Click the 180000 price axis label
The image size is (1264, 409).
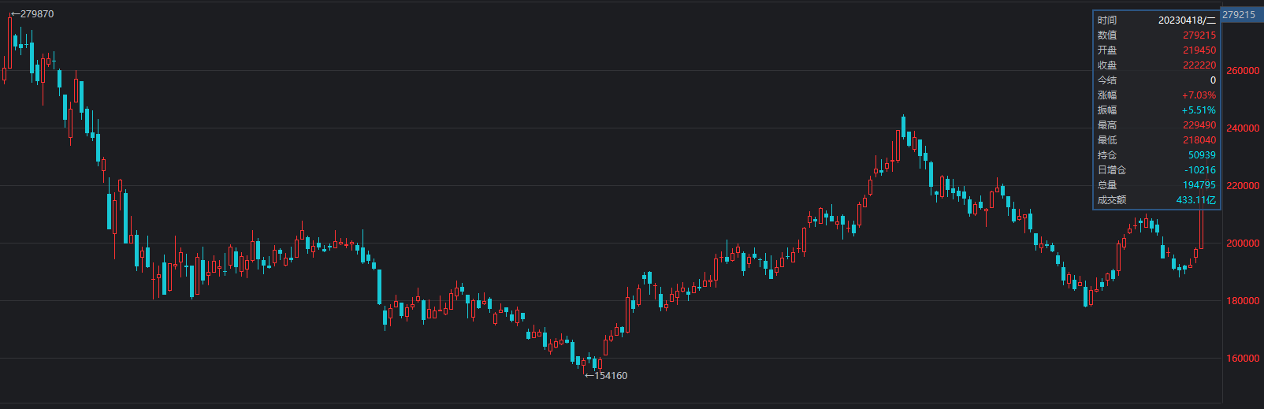1243,301
